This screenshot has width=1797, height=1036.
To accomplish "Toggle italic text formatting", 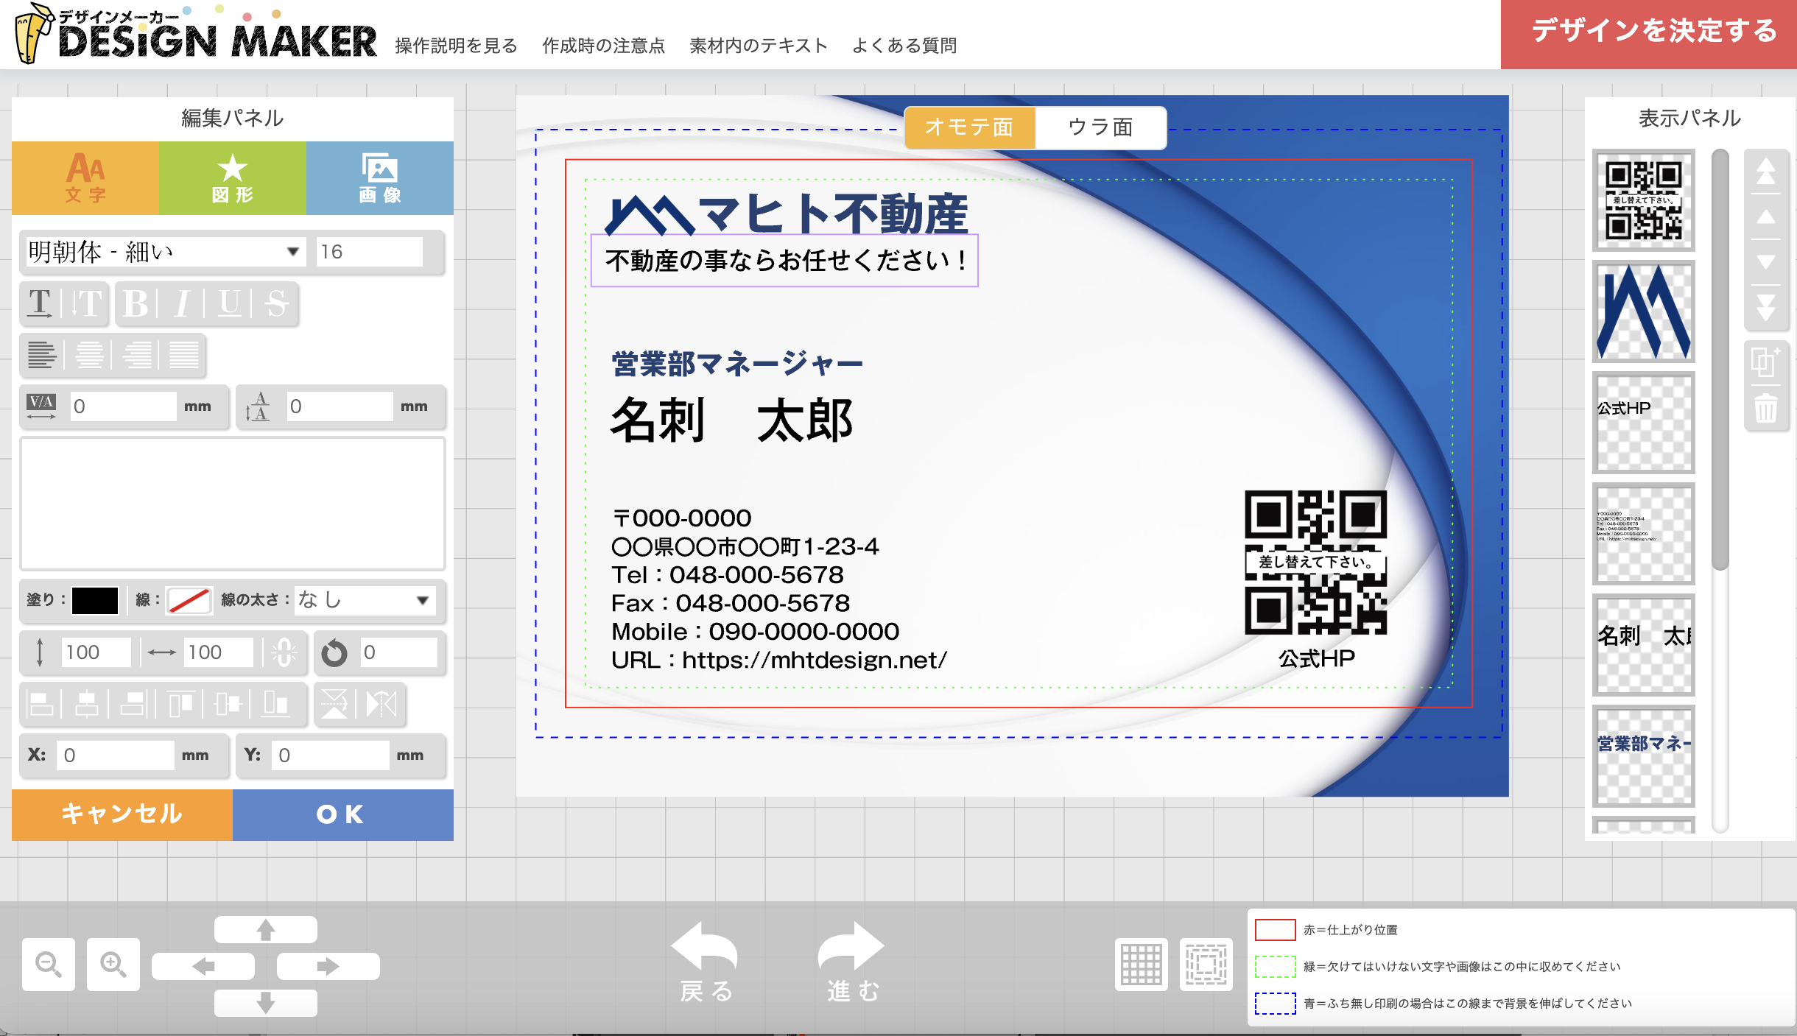I will [182, 303].
